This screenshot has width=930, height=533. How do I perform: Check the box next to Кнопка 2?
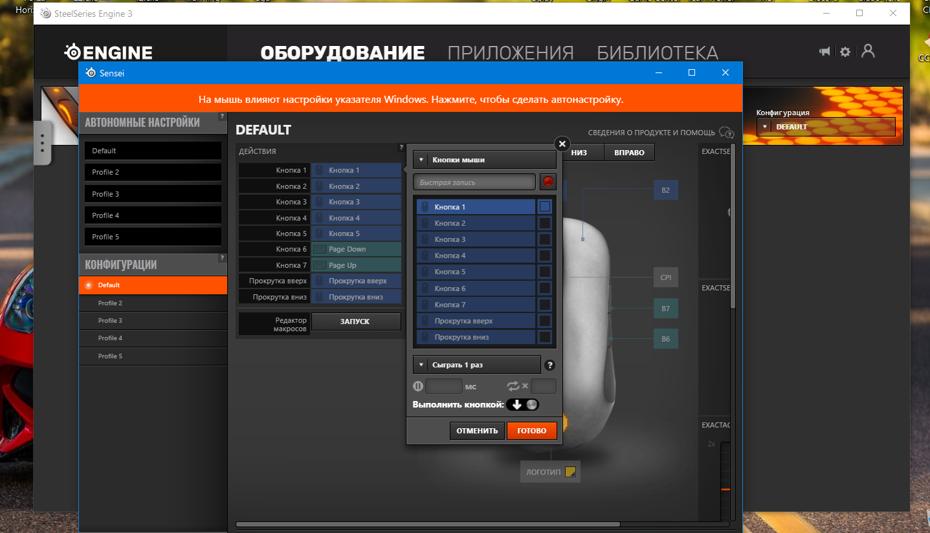point(545,223)
